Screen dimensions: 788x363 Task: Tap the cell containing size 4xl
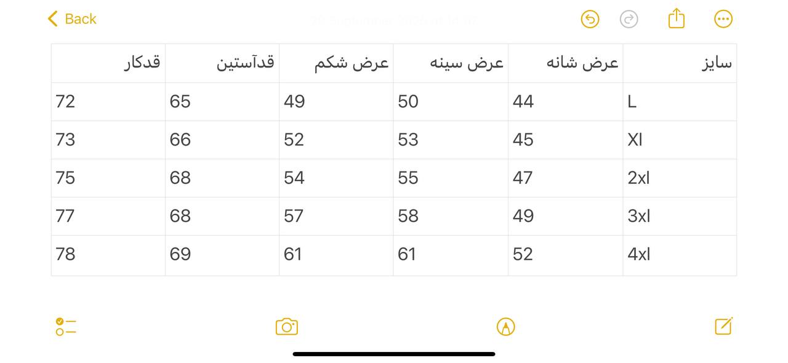pyautogui.click(x=680, y=254)
